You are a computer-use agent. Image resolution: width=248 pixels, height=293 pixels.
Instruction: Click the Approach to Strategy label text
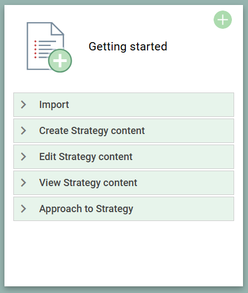86,209
